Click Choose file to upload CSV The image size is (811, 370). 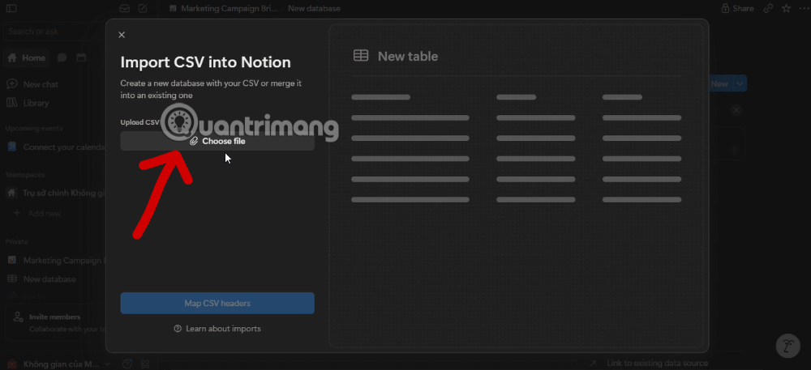[x=217, y=141]
